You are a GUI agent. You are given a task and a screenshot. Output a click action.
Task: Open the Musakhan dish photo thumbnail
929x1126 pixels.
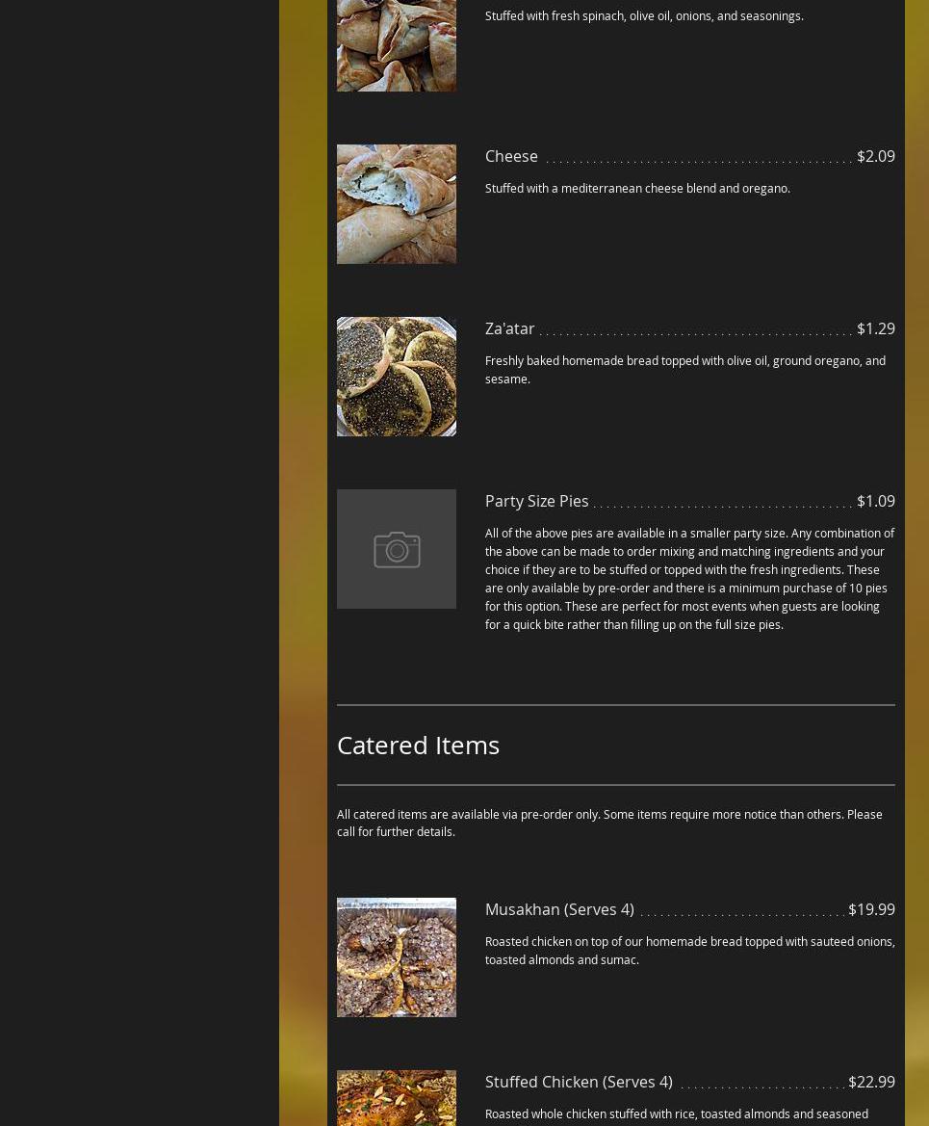[x=397, y=957]
